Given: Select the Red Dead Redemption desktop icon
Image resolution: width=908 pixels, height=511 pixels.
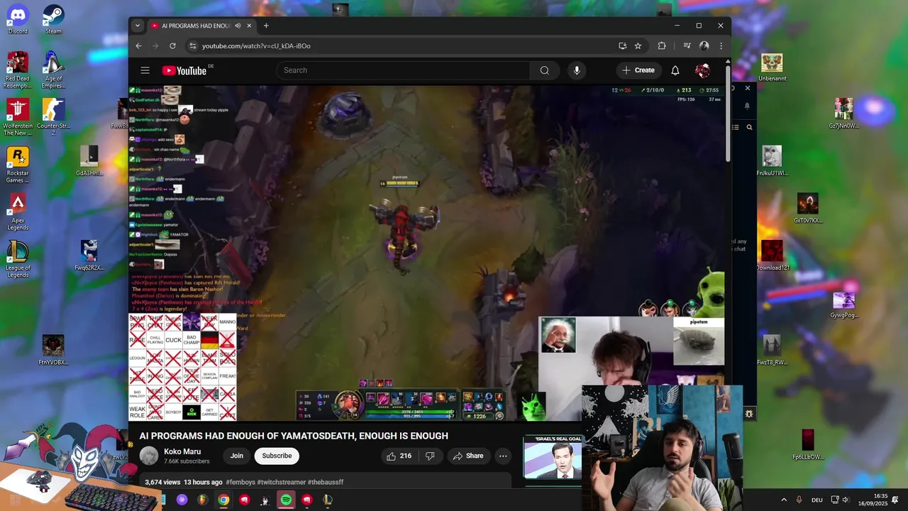Looking at the screenshot, I should point(18,70).
